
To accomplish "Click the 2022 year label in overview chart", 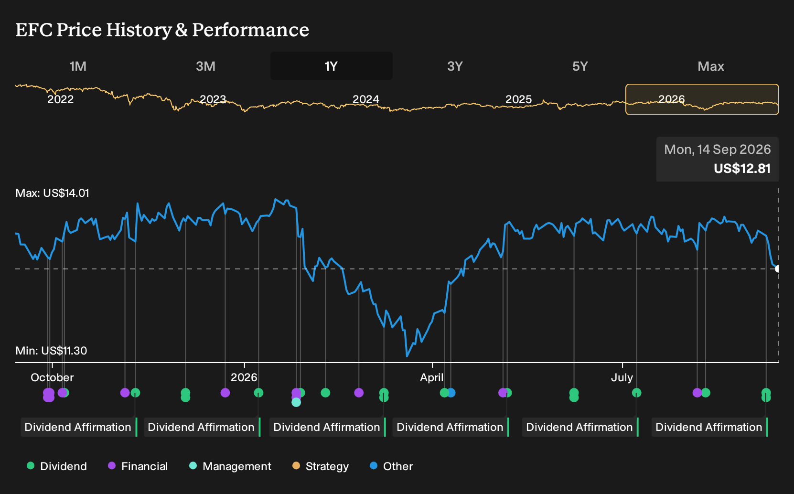I will point(61,99).
